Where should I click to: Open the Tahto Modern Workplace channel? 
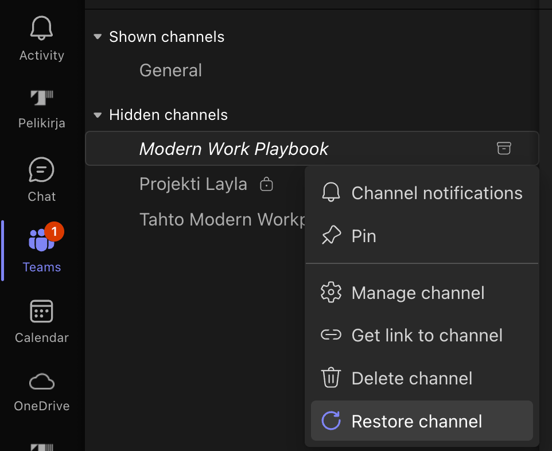click(221, 219)
